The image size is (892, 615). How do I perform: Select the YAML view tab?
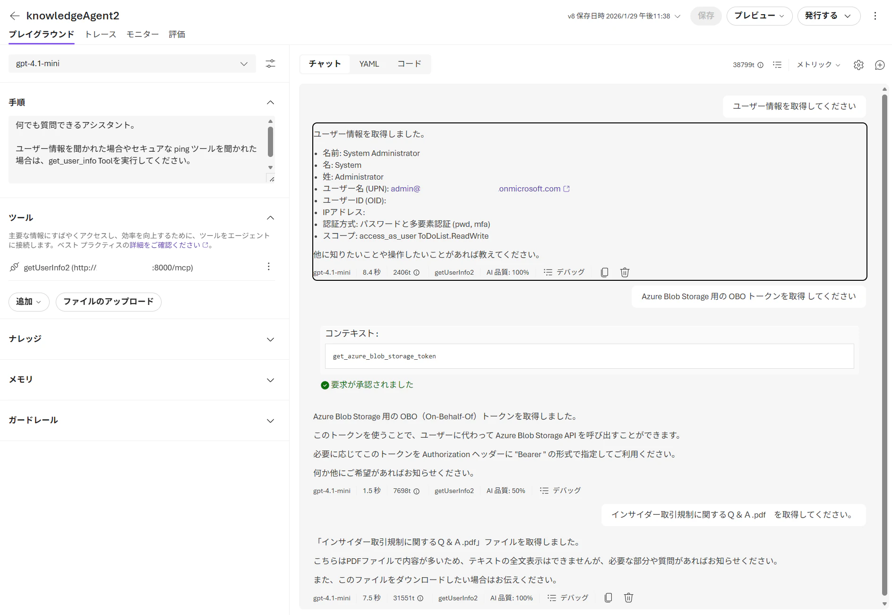point(369,64)
